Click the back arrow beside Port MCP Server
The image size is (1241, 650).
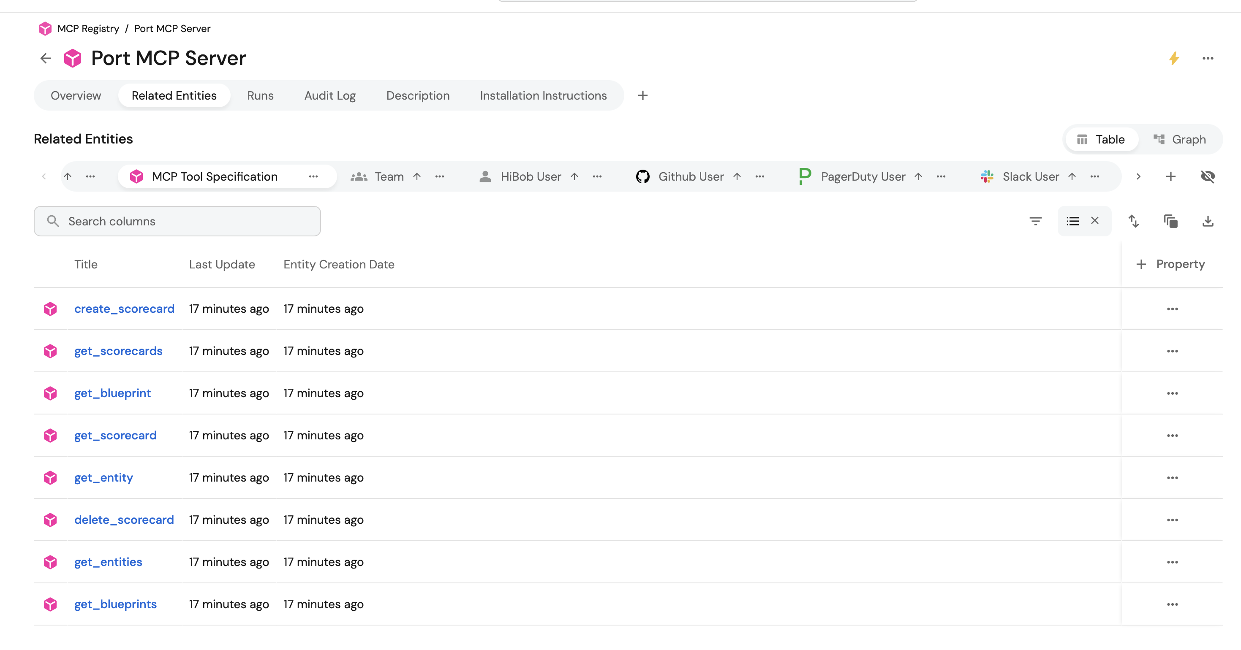46,58
